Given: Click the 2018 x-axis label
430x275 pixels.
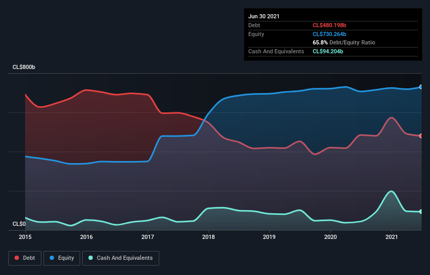Looking at the screenshot, I should point(208,237).
